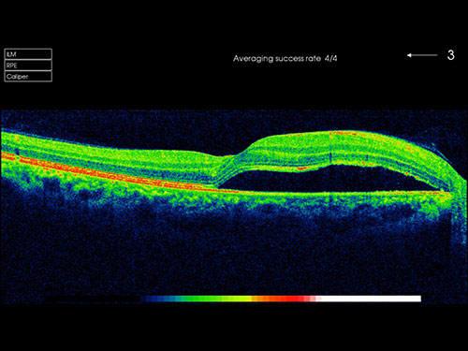Click the green section of the color scale
The width and height of the screenshot is (468, 351).
(203, 299)
